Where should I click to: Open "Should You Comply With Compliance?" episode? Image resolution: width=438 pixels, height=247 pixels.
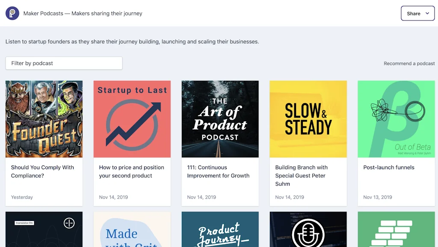point(42,171)
